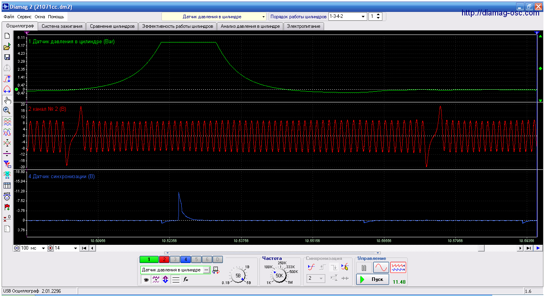Add a marker with red flag icon
The width and height of the screenshot is (545, 296).
[x=7, y=207]
